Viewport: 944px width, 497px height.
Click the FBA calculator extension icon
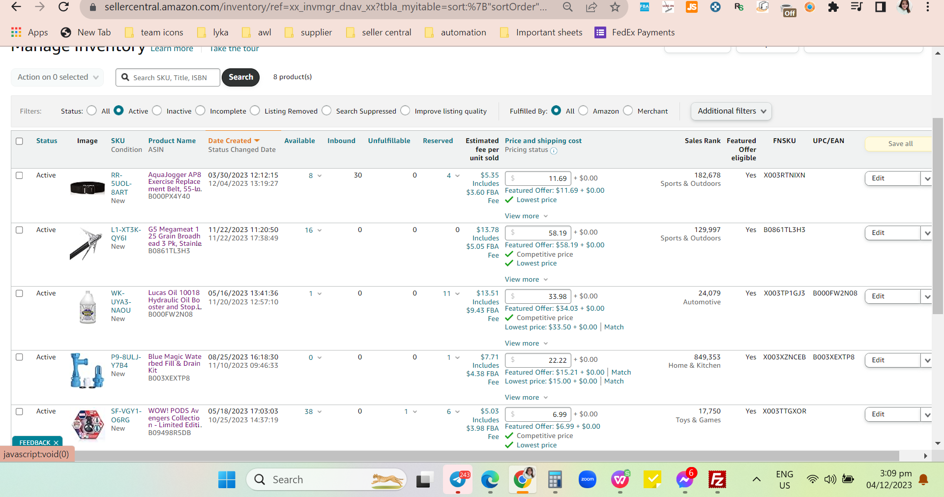[x=644, y=7]
